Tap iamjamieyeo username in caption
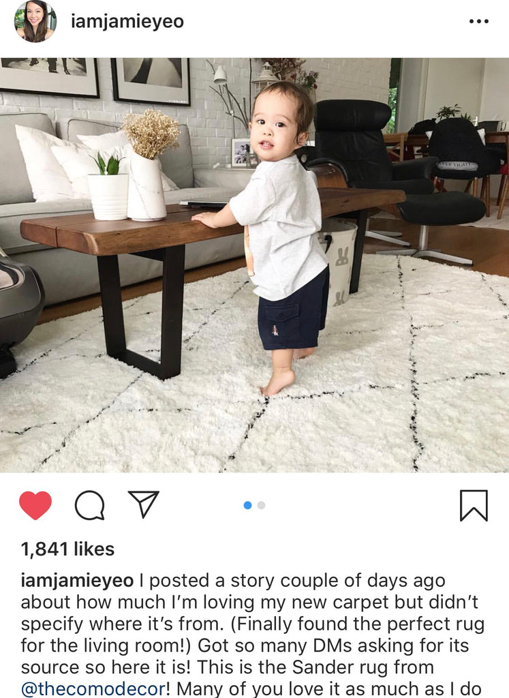This screenshot has width=509, height=698. click(x=77, y=581)
